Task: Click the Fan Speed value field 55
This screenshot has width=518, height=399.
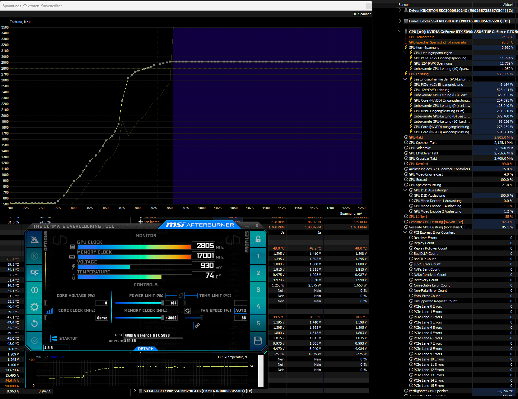Action: 240,318
